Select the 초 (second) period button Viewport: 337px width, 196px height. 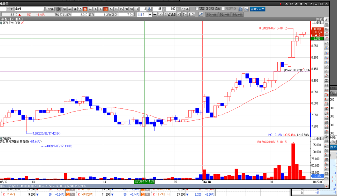(x=95, y=9)
